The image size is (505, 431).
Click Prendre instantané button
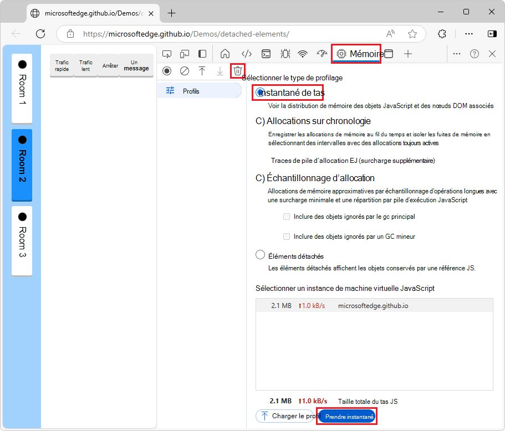pos(347,417)
